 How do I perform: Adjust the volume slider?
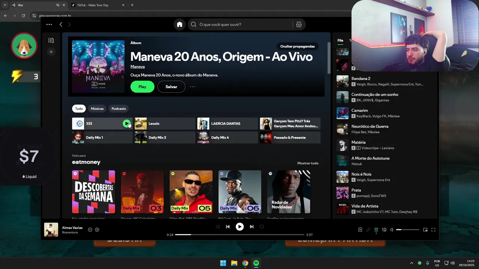click(x=408, y=230)
